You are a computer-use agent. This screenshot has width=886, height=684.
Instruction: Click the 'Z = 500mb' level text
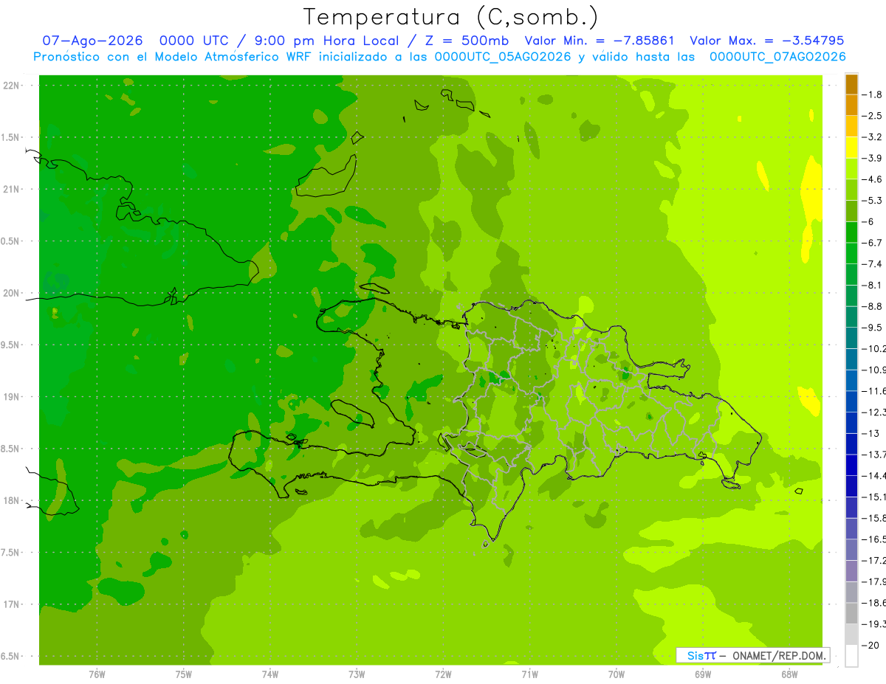[x=466, y=41]
